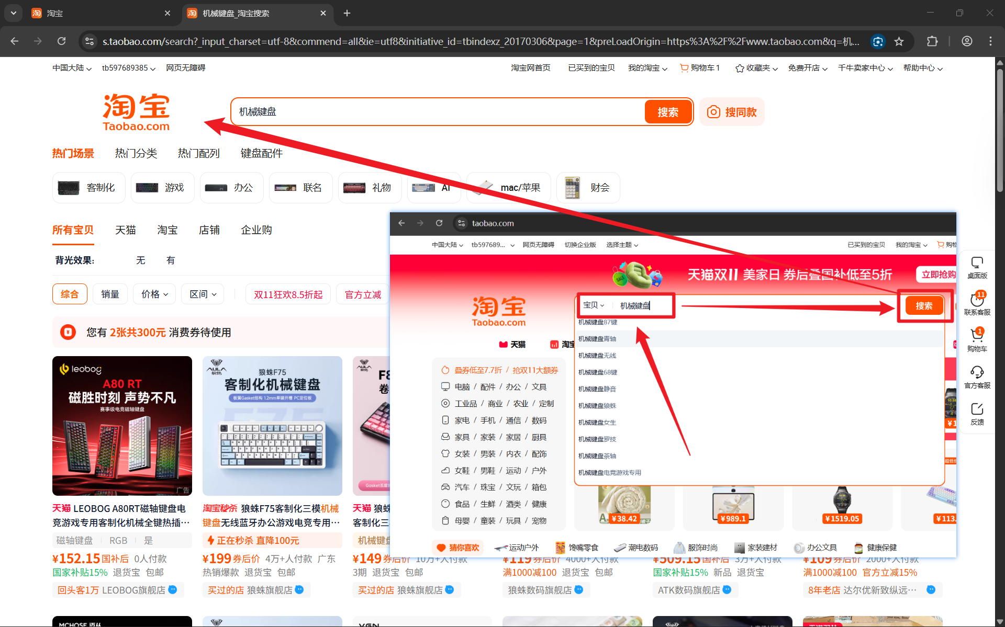Switch to the 热门配列 tab

pos(199,153)
